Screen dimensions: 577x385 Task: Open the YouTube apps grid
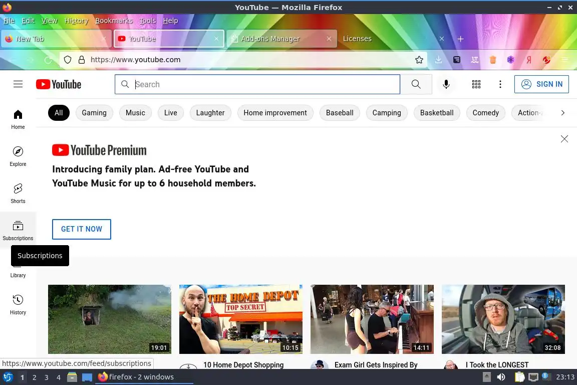(476, 84)
